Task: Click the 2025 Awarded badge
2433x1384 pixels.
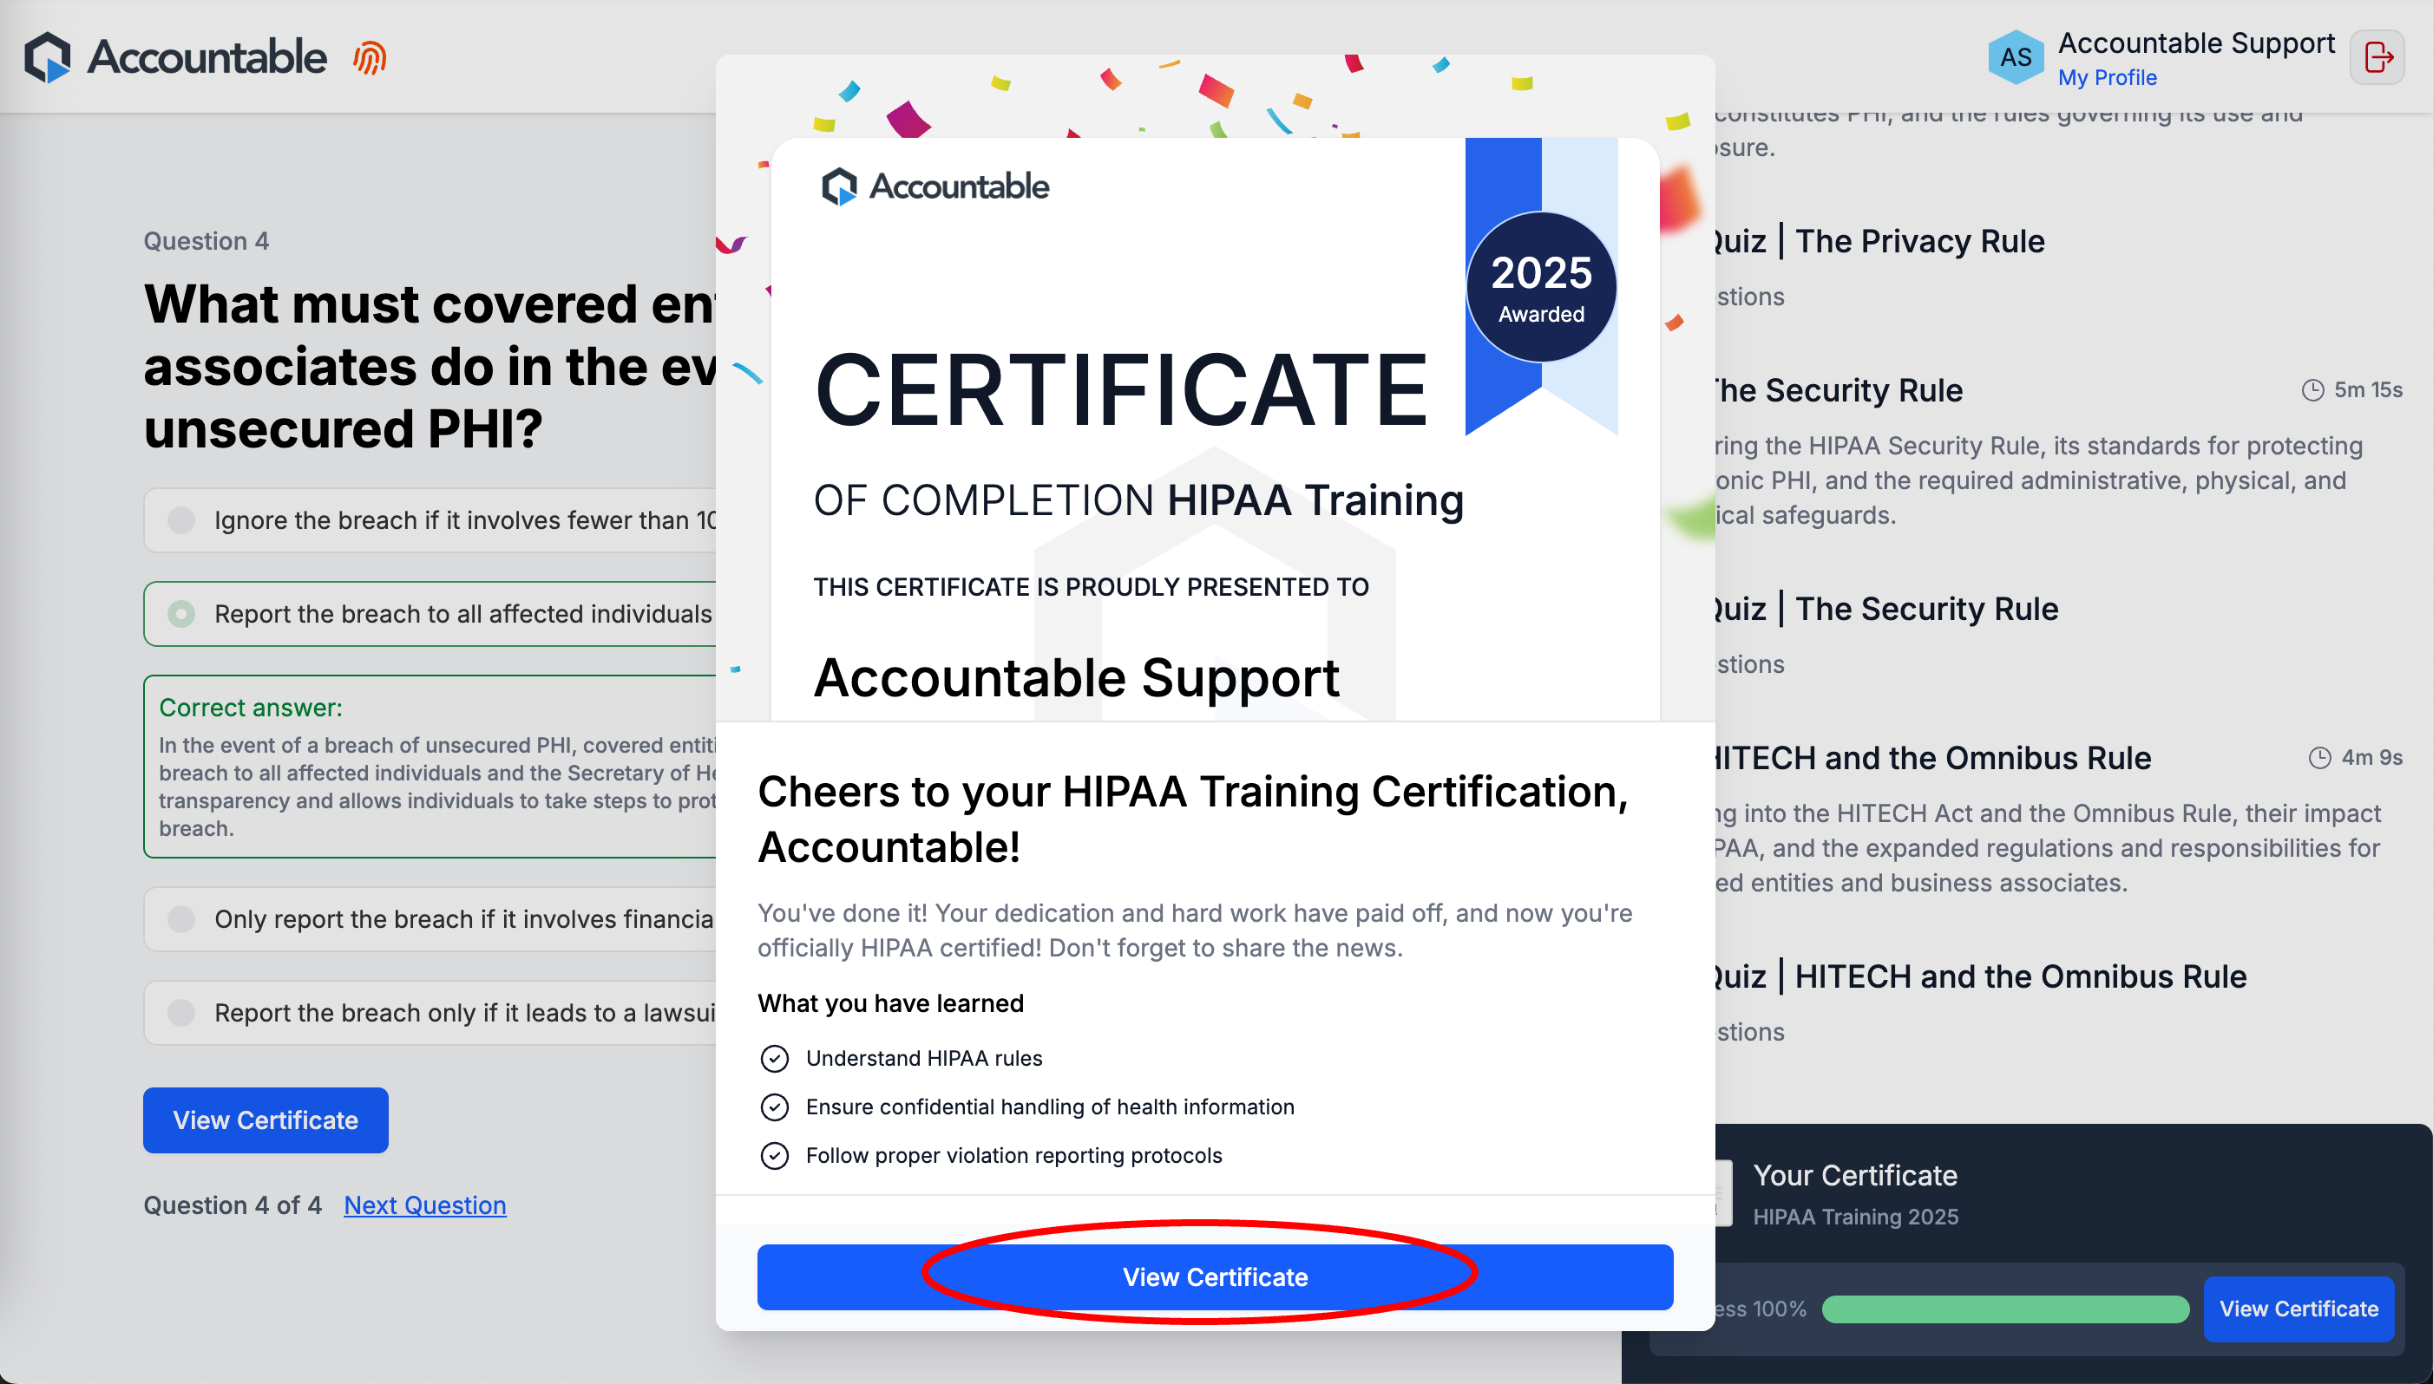Action: click(1541, 287)
